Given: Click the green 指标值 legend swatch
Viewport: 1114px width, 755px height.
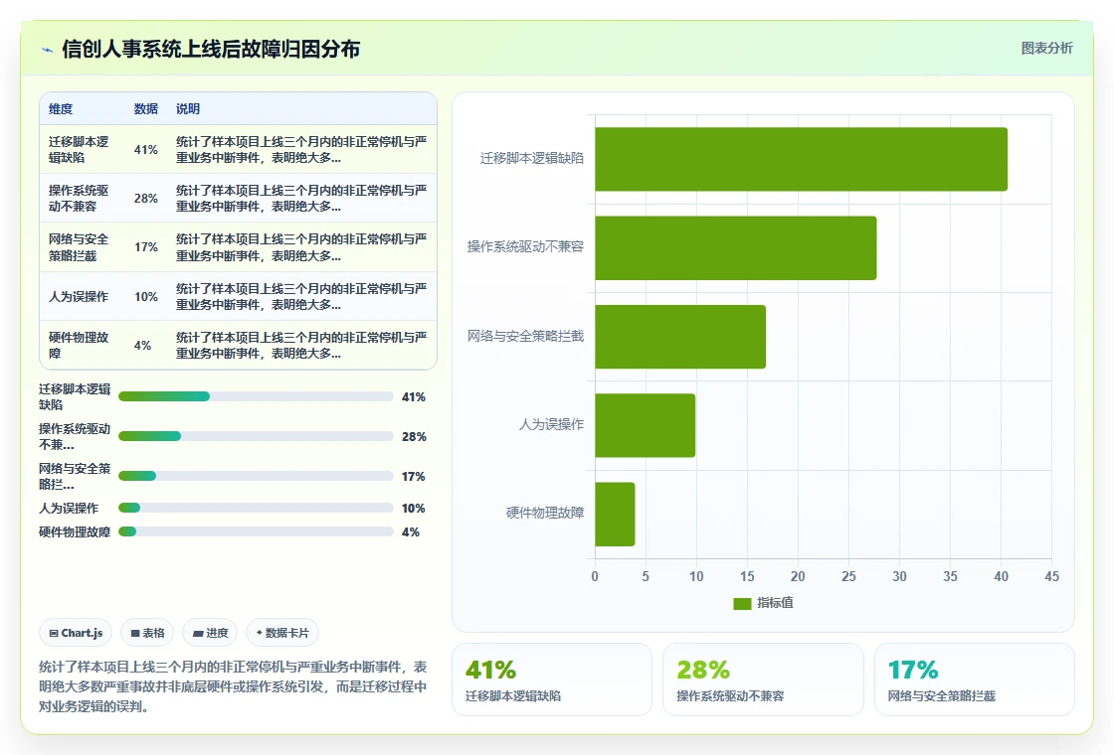Looking at the screenshot, I should (742, 603).
